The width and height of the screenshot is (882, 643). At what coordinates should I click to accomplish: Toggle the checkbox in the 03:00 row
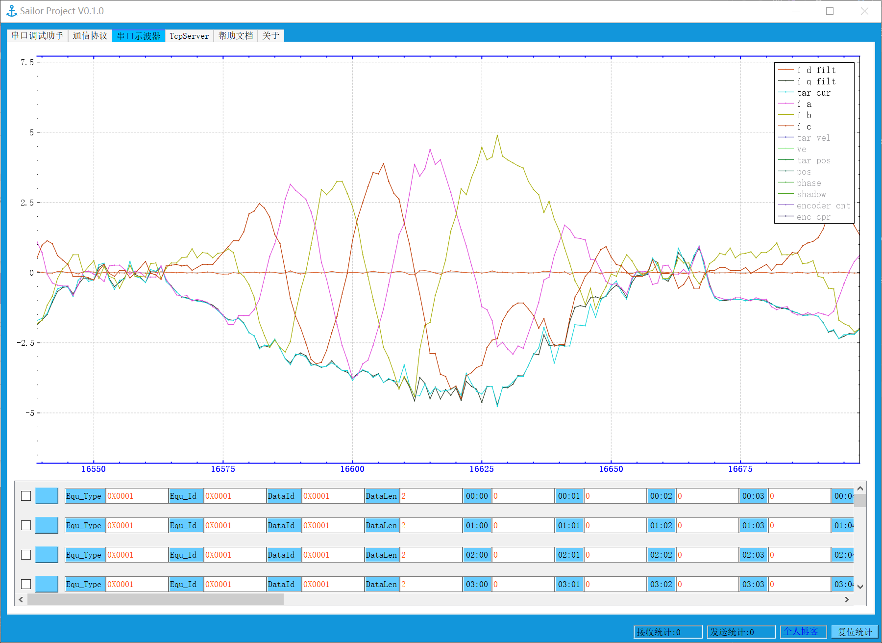(x=26, y=584)
